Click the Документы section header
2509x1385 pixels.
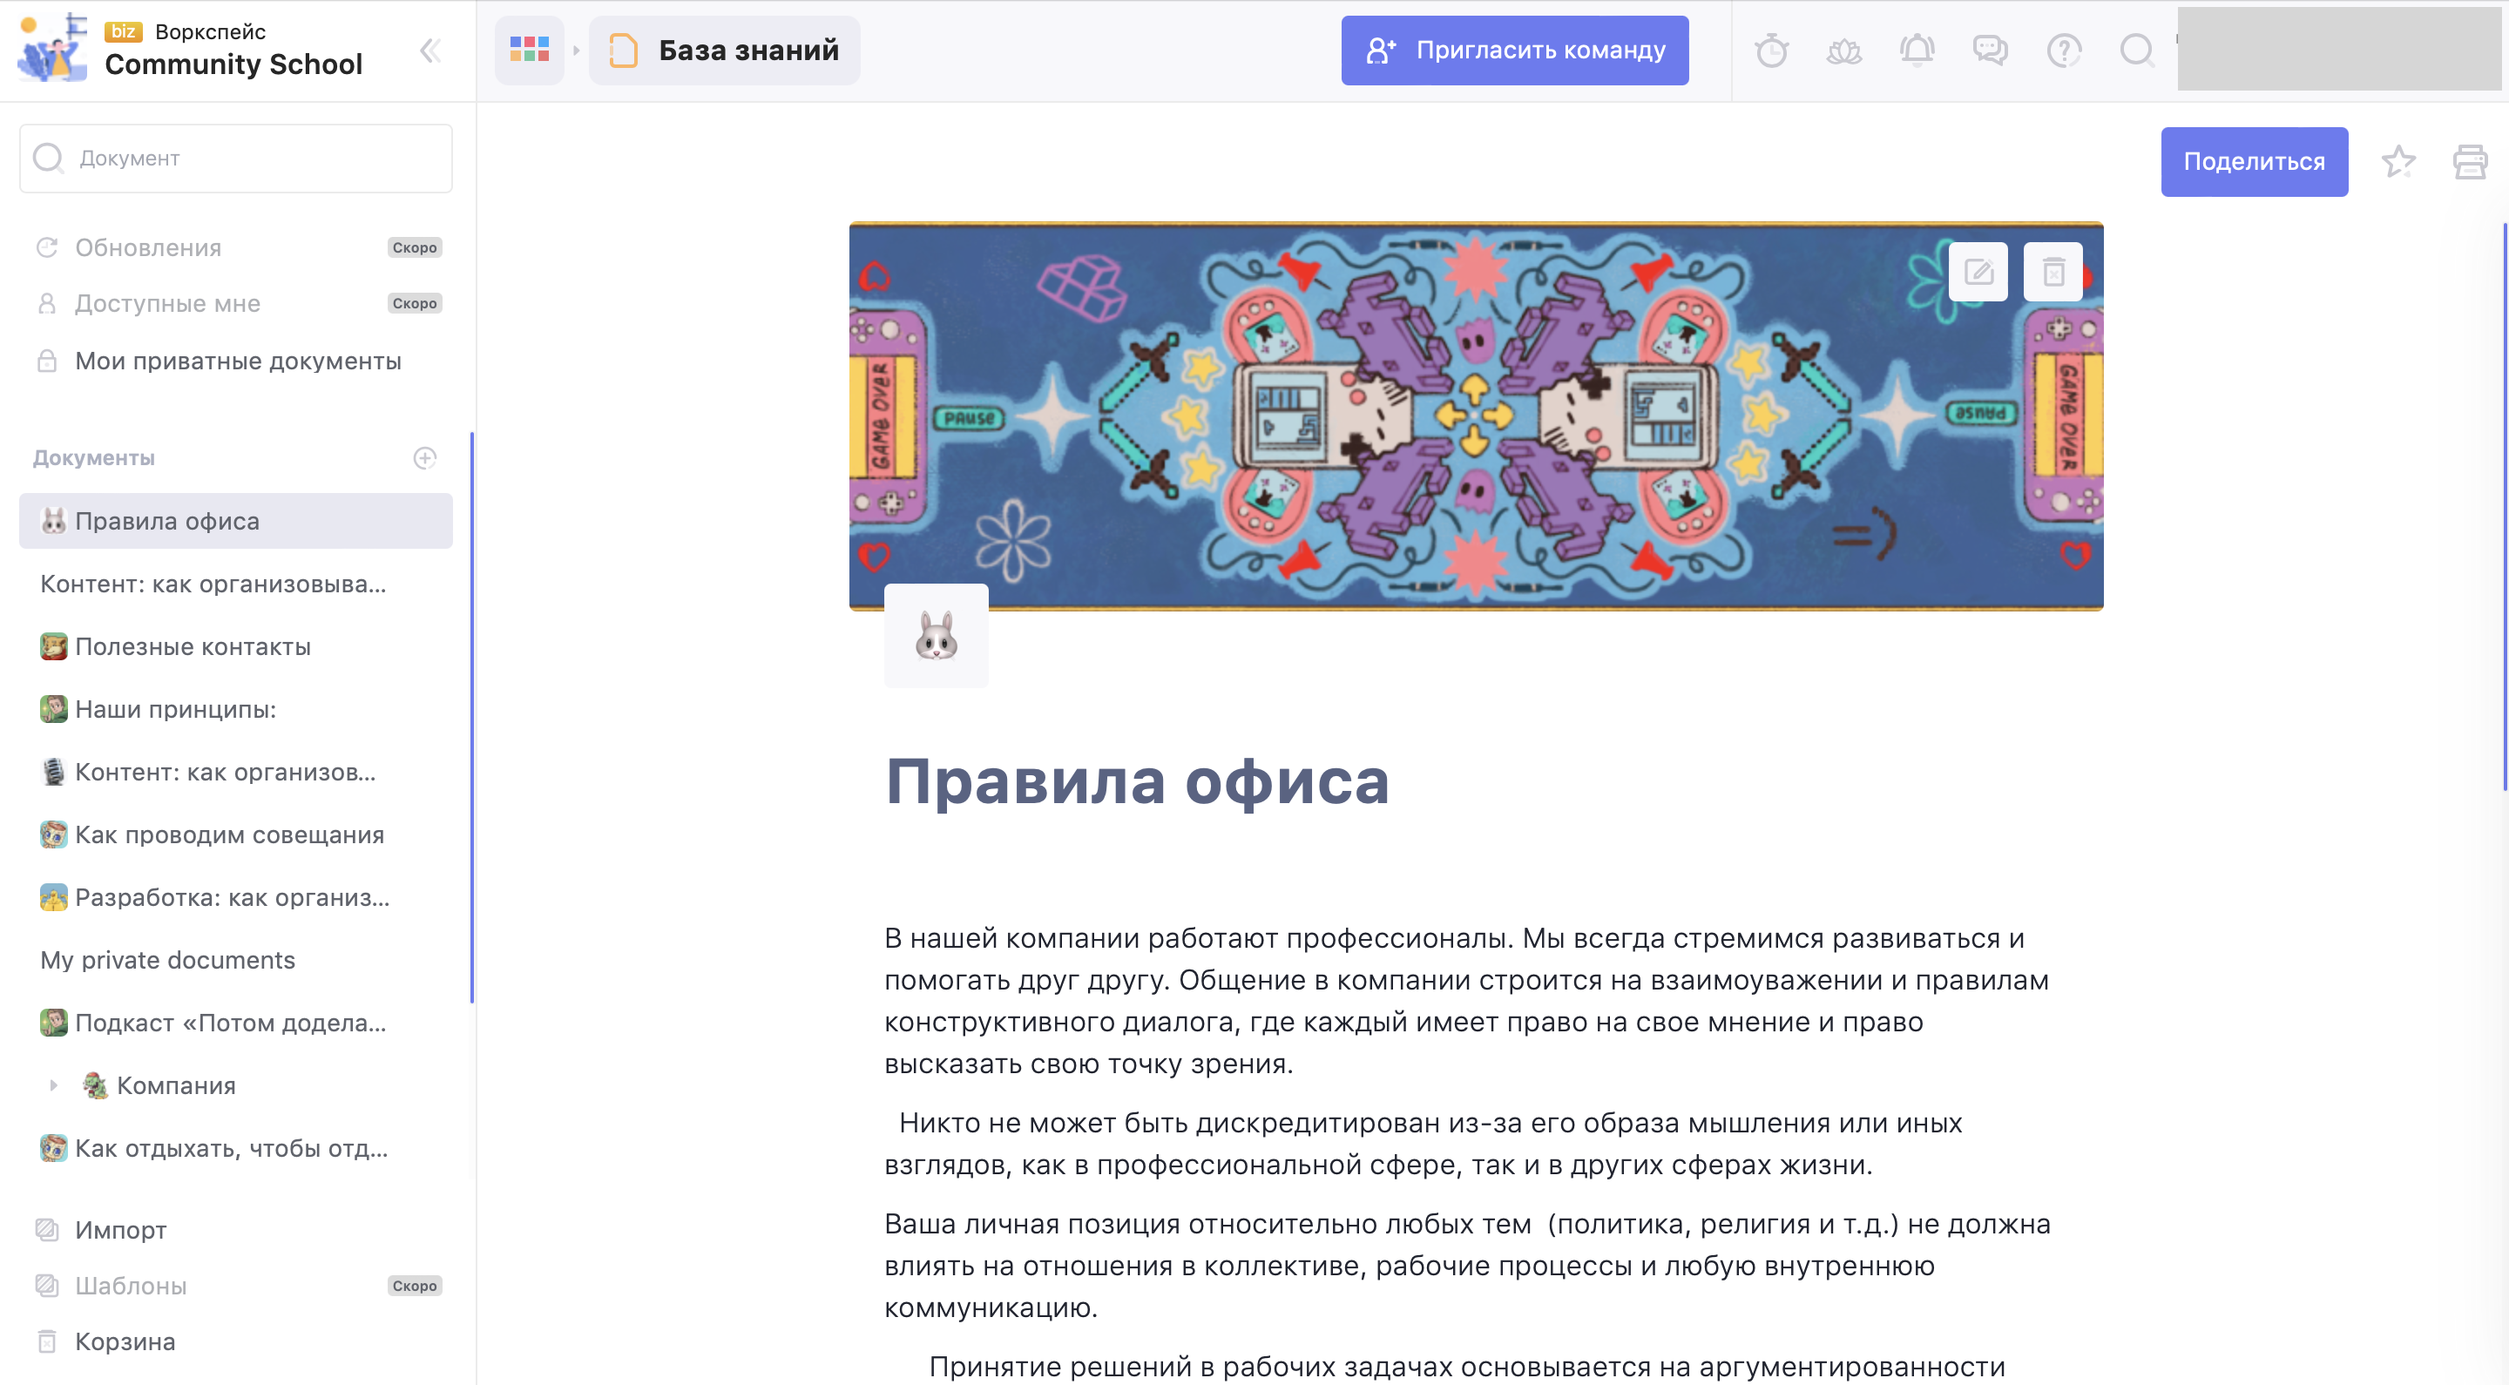pos(94,458)
